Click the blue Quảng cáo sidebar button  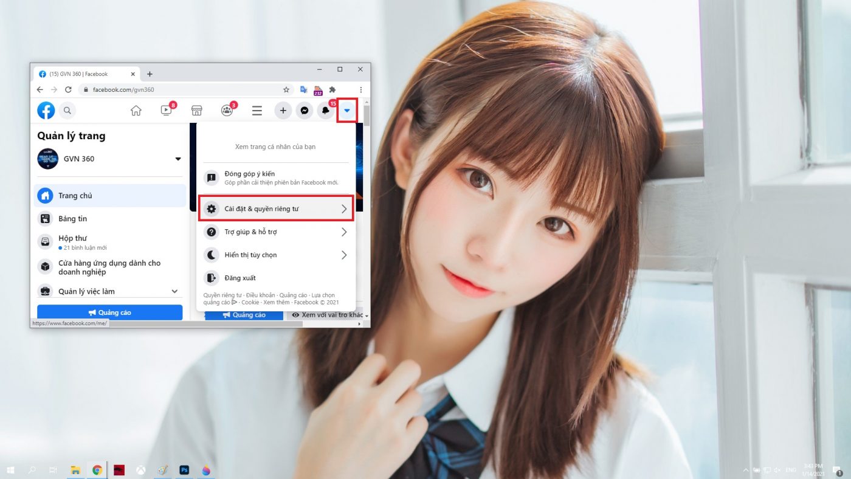click(x=109, y=312)
